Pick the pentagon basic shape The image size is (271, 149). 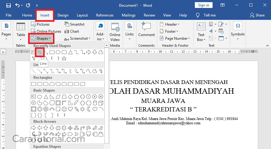tap(76, 97)
